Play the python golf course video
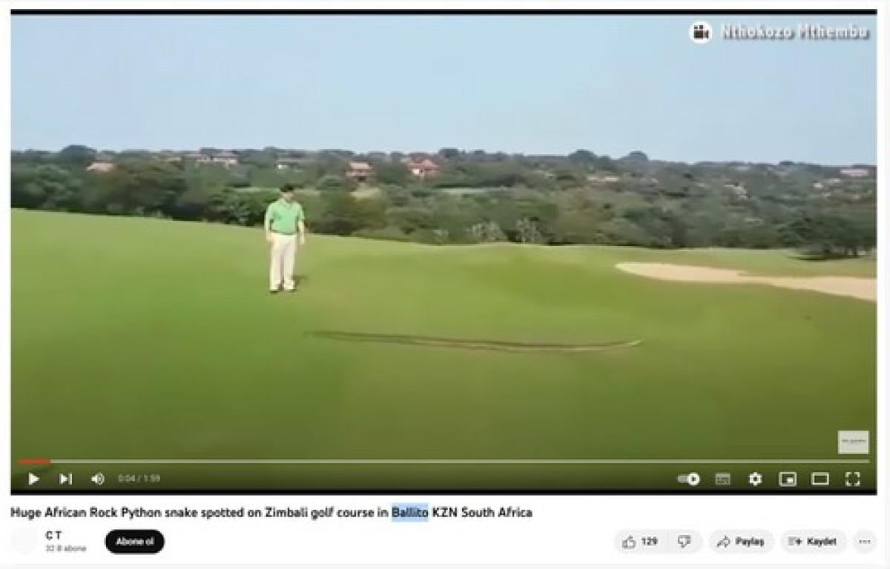Screen dimensions: 890x569 [x=33, y=479]
